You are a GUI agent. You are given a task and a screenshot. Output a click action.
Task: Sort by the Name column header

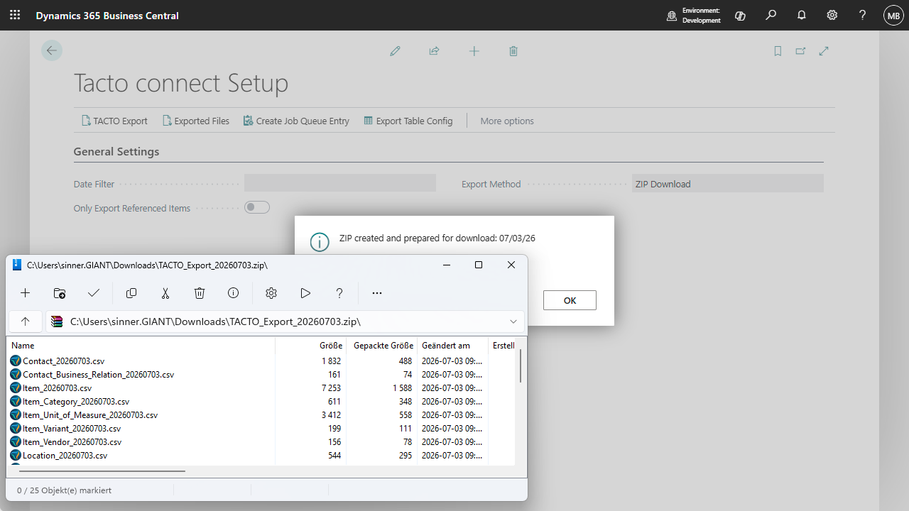(141, 346)
